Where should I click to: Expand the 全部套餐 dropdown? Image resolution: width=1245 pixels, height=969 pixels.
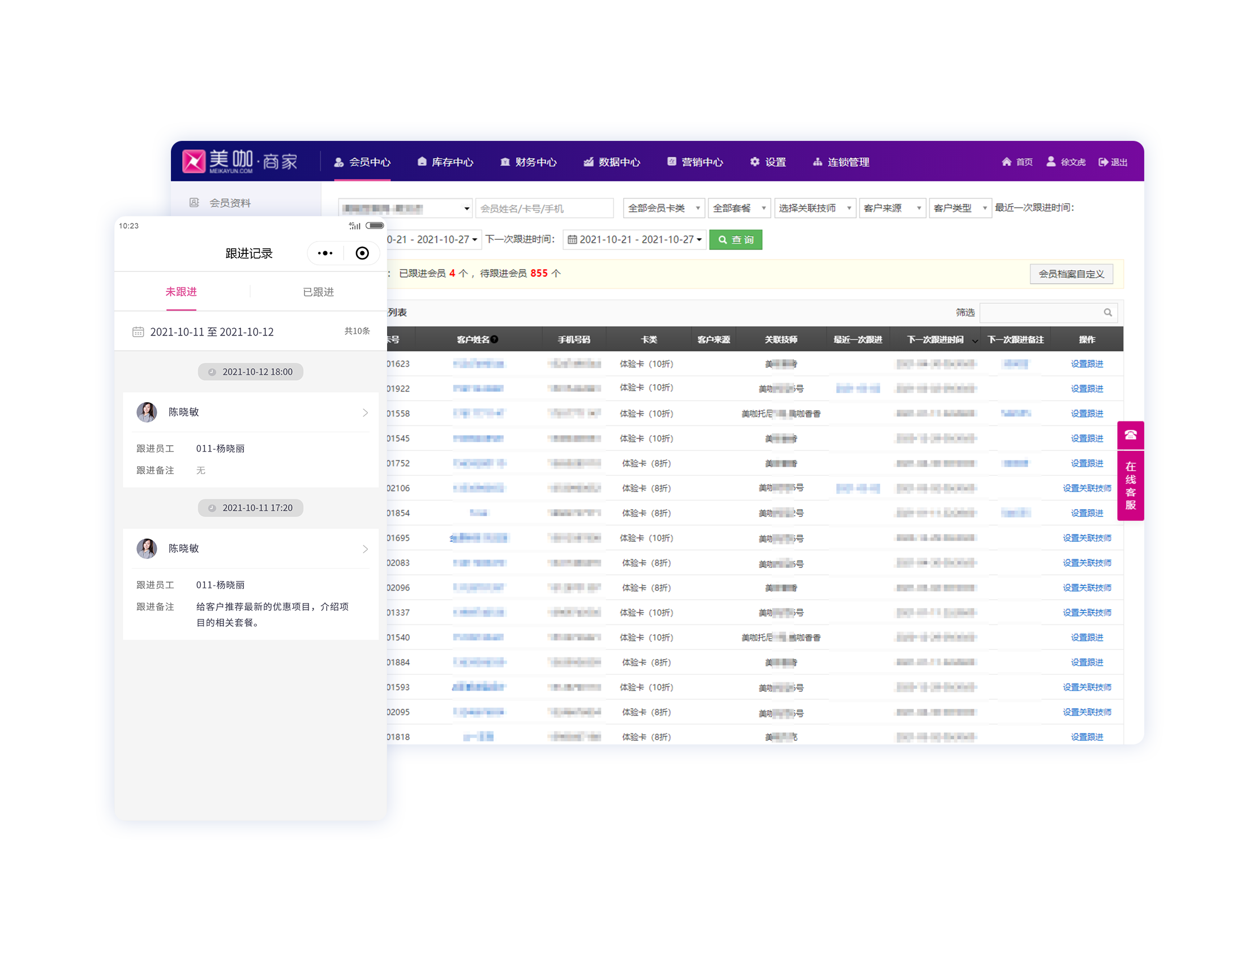click(740, 209)
